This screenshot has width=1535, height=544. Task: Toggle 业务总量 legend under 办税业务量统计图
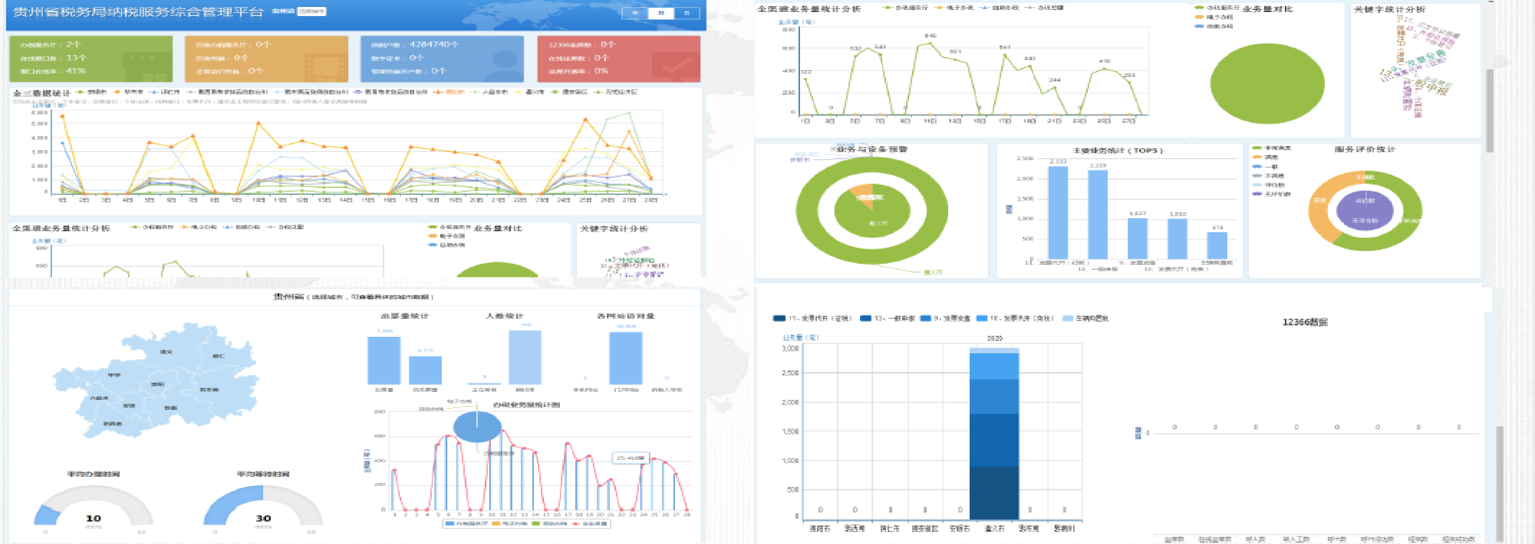click(590, 523)
